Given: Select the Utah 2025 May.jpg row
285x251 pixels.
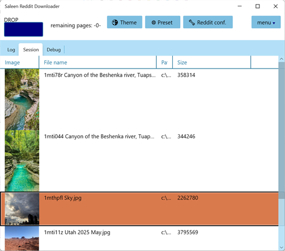Looking at the screenshot, I should click(x=140, y=238).
